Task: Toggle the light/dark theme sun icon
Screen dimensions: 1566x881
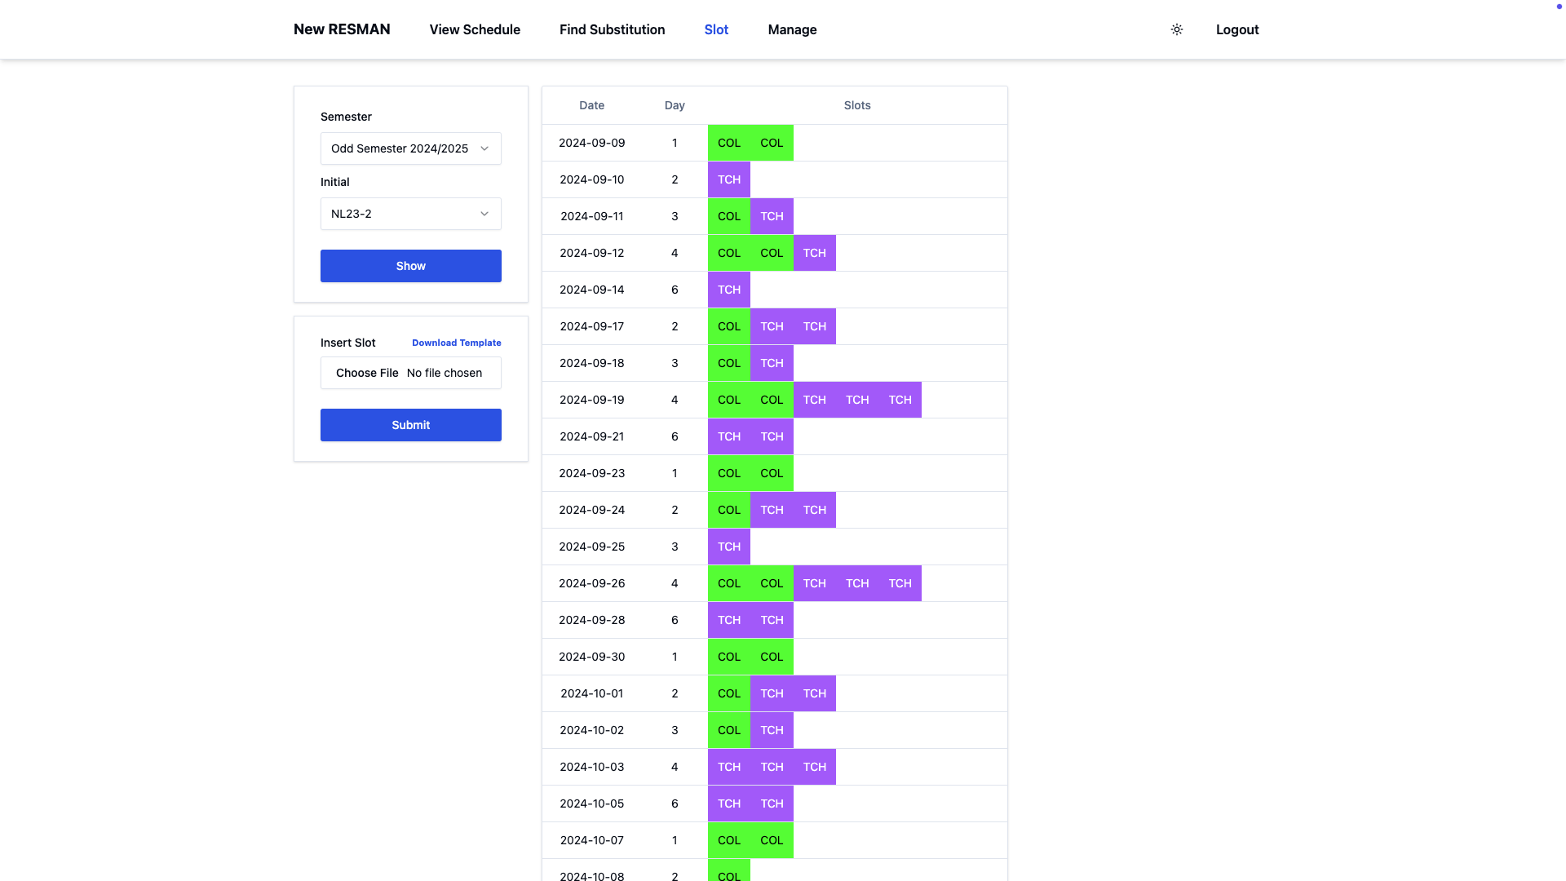Action: click(x=1176, y=29)
